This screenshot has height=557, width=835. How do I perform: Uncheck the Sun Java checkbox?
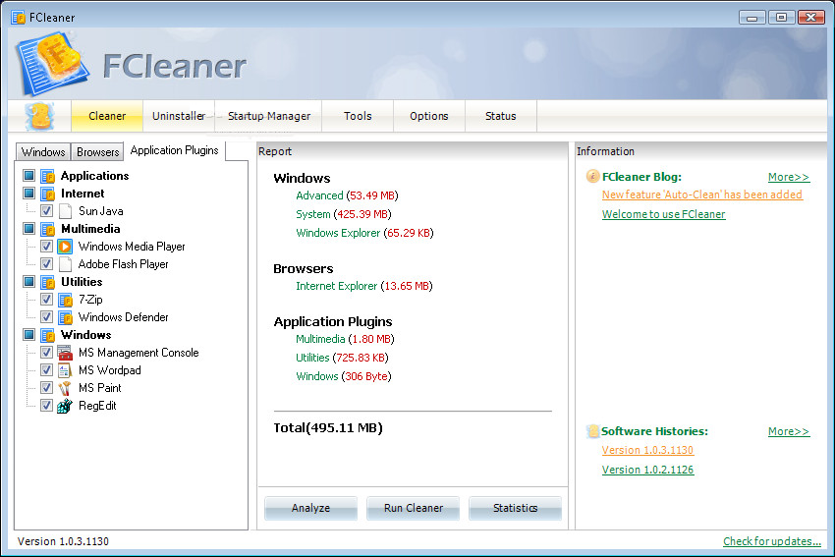point(46,211)
